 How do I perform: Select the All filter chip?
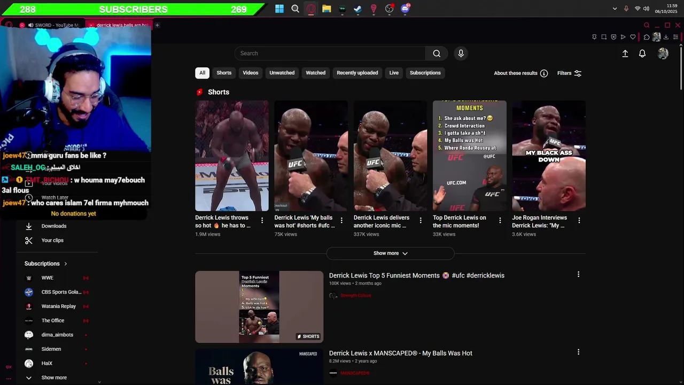point(202,73)
